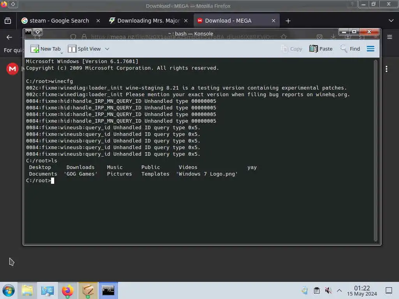
Task: Toggle the Konsole keep-above pin icon
Action: click(x=38, y=32)
